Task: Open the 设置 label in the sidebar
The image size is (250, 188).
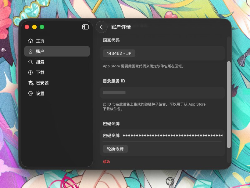Action: click(40, 93)
